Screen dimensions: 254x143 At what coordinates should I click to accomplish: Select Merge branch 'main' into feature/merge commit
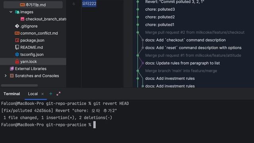point(181,71)
